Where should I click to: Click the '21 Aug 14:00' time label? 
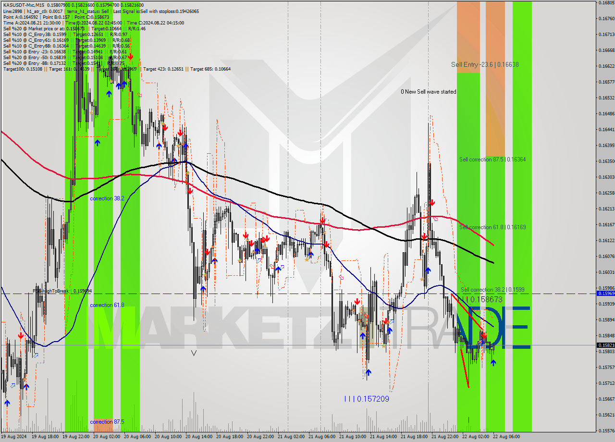tap(383, 437)
